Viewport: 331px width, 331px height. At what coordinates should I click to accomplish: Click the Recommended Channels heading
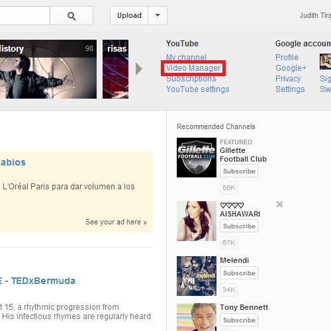216,126
